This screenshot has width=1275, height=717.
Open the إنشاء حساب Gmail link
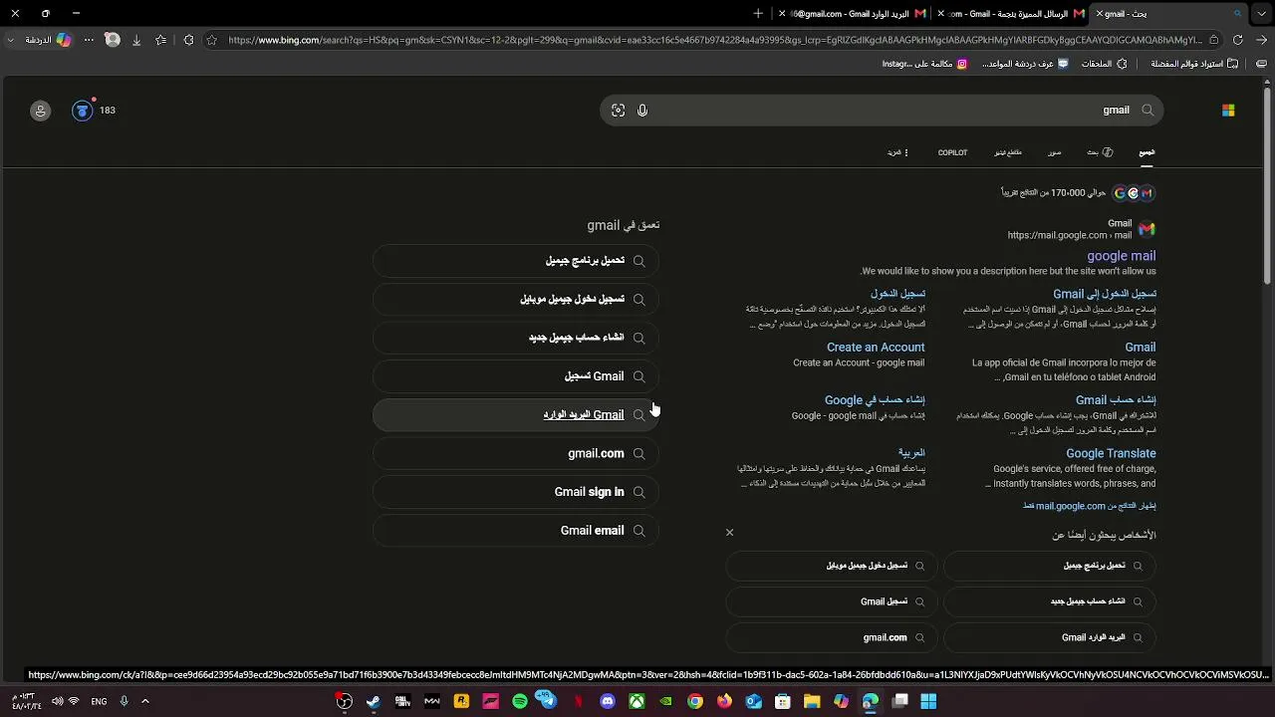coord(1116,400)
